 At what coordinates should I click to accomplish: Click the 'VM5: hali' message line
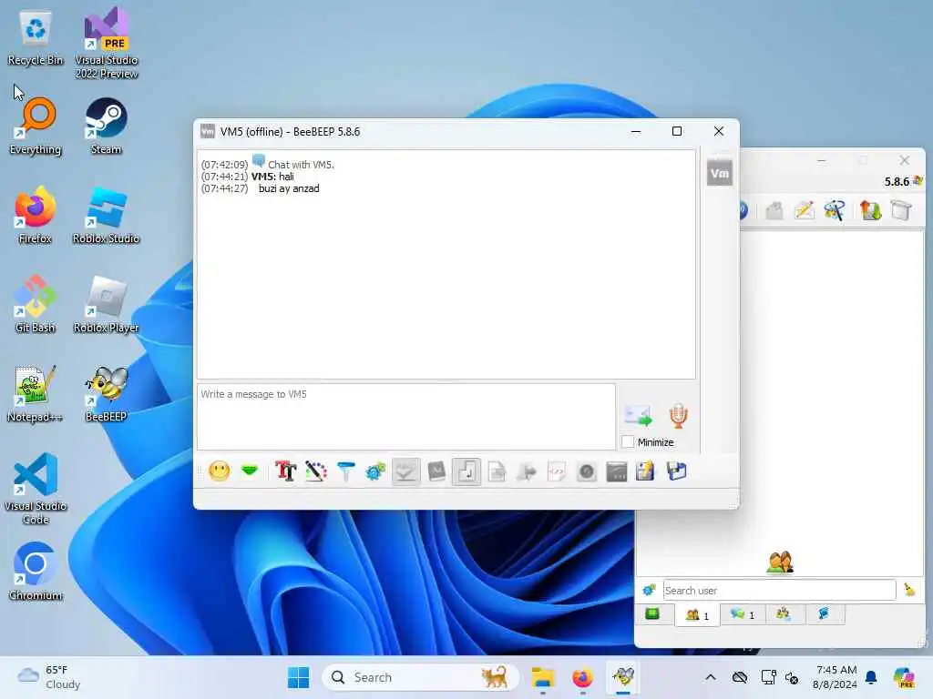[272, 177]
